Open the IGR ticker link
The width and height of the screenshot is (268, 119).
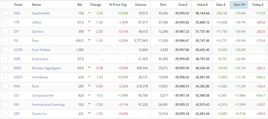(x=16, y=105)
